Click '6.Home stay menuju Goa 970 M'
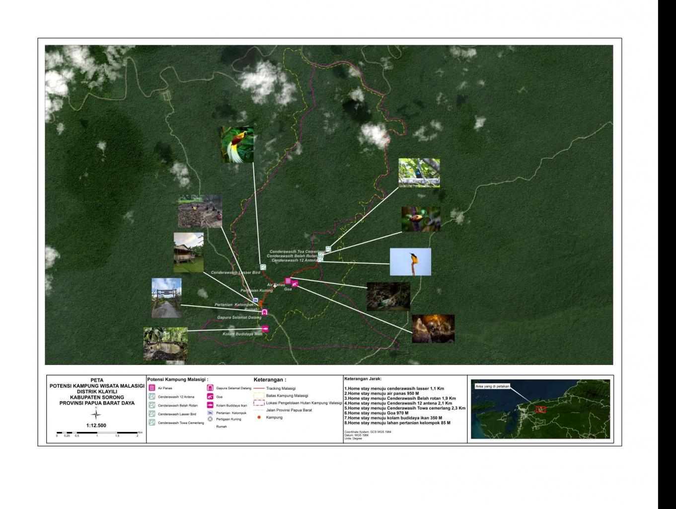The height and width of the screenshot is (509, 676). (x=376, y=413)
